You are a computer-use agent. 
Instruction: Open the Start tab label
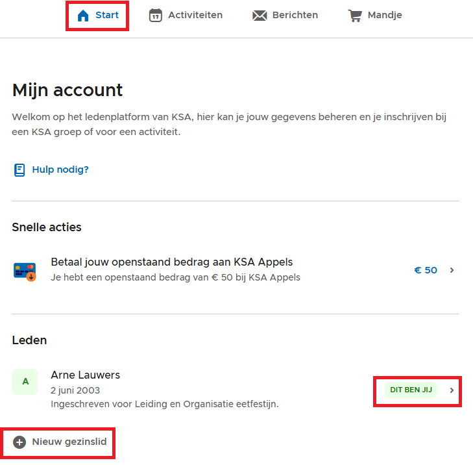tap(107, 15)
